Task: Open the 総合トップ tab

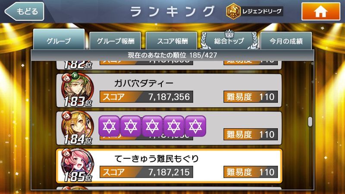Action: click(x=229, y=41)
